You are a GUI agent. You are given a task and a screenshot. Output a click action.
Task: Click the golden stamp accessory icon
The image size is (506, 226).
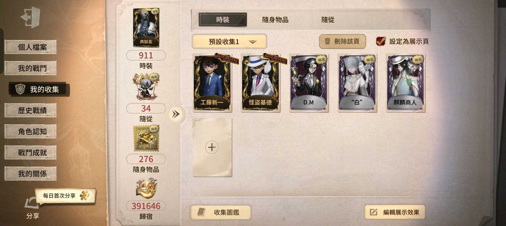click(146, 138)
